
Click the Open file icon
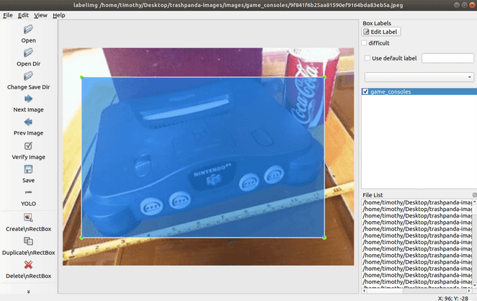[x=28, y=30]
